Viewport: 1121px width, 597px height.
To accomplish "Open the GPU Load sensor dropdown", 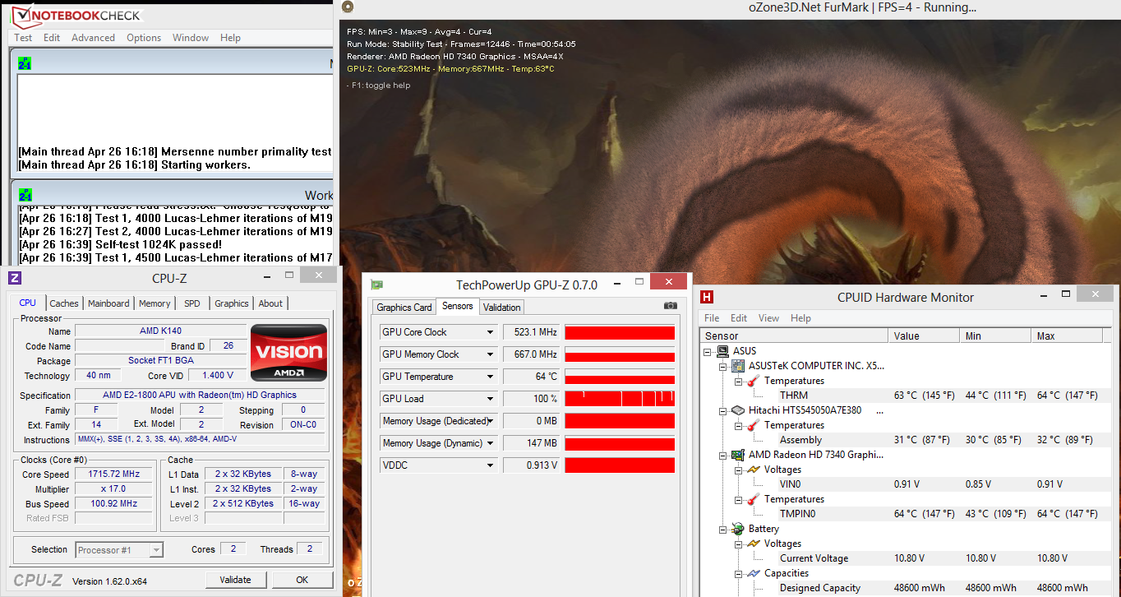I will 491,399.
